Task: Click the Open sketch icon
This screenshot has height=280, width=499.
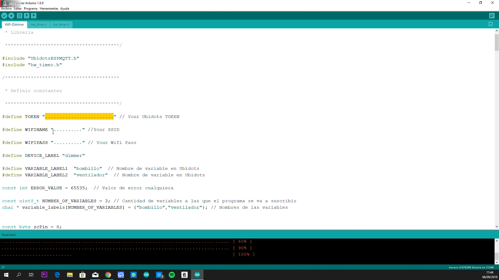Action: pyautogui.click(x=27, y=16)
